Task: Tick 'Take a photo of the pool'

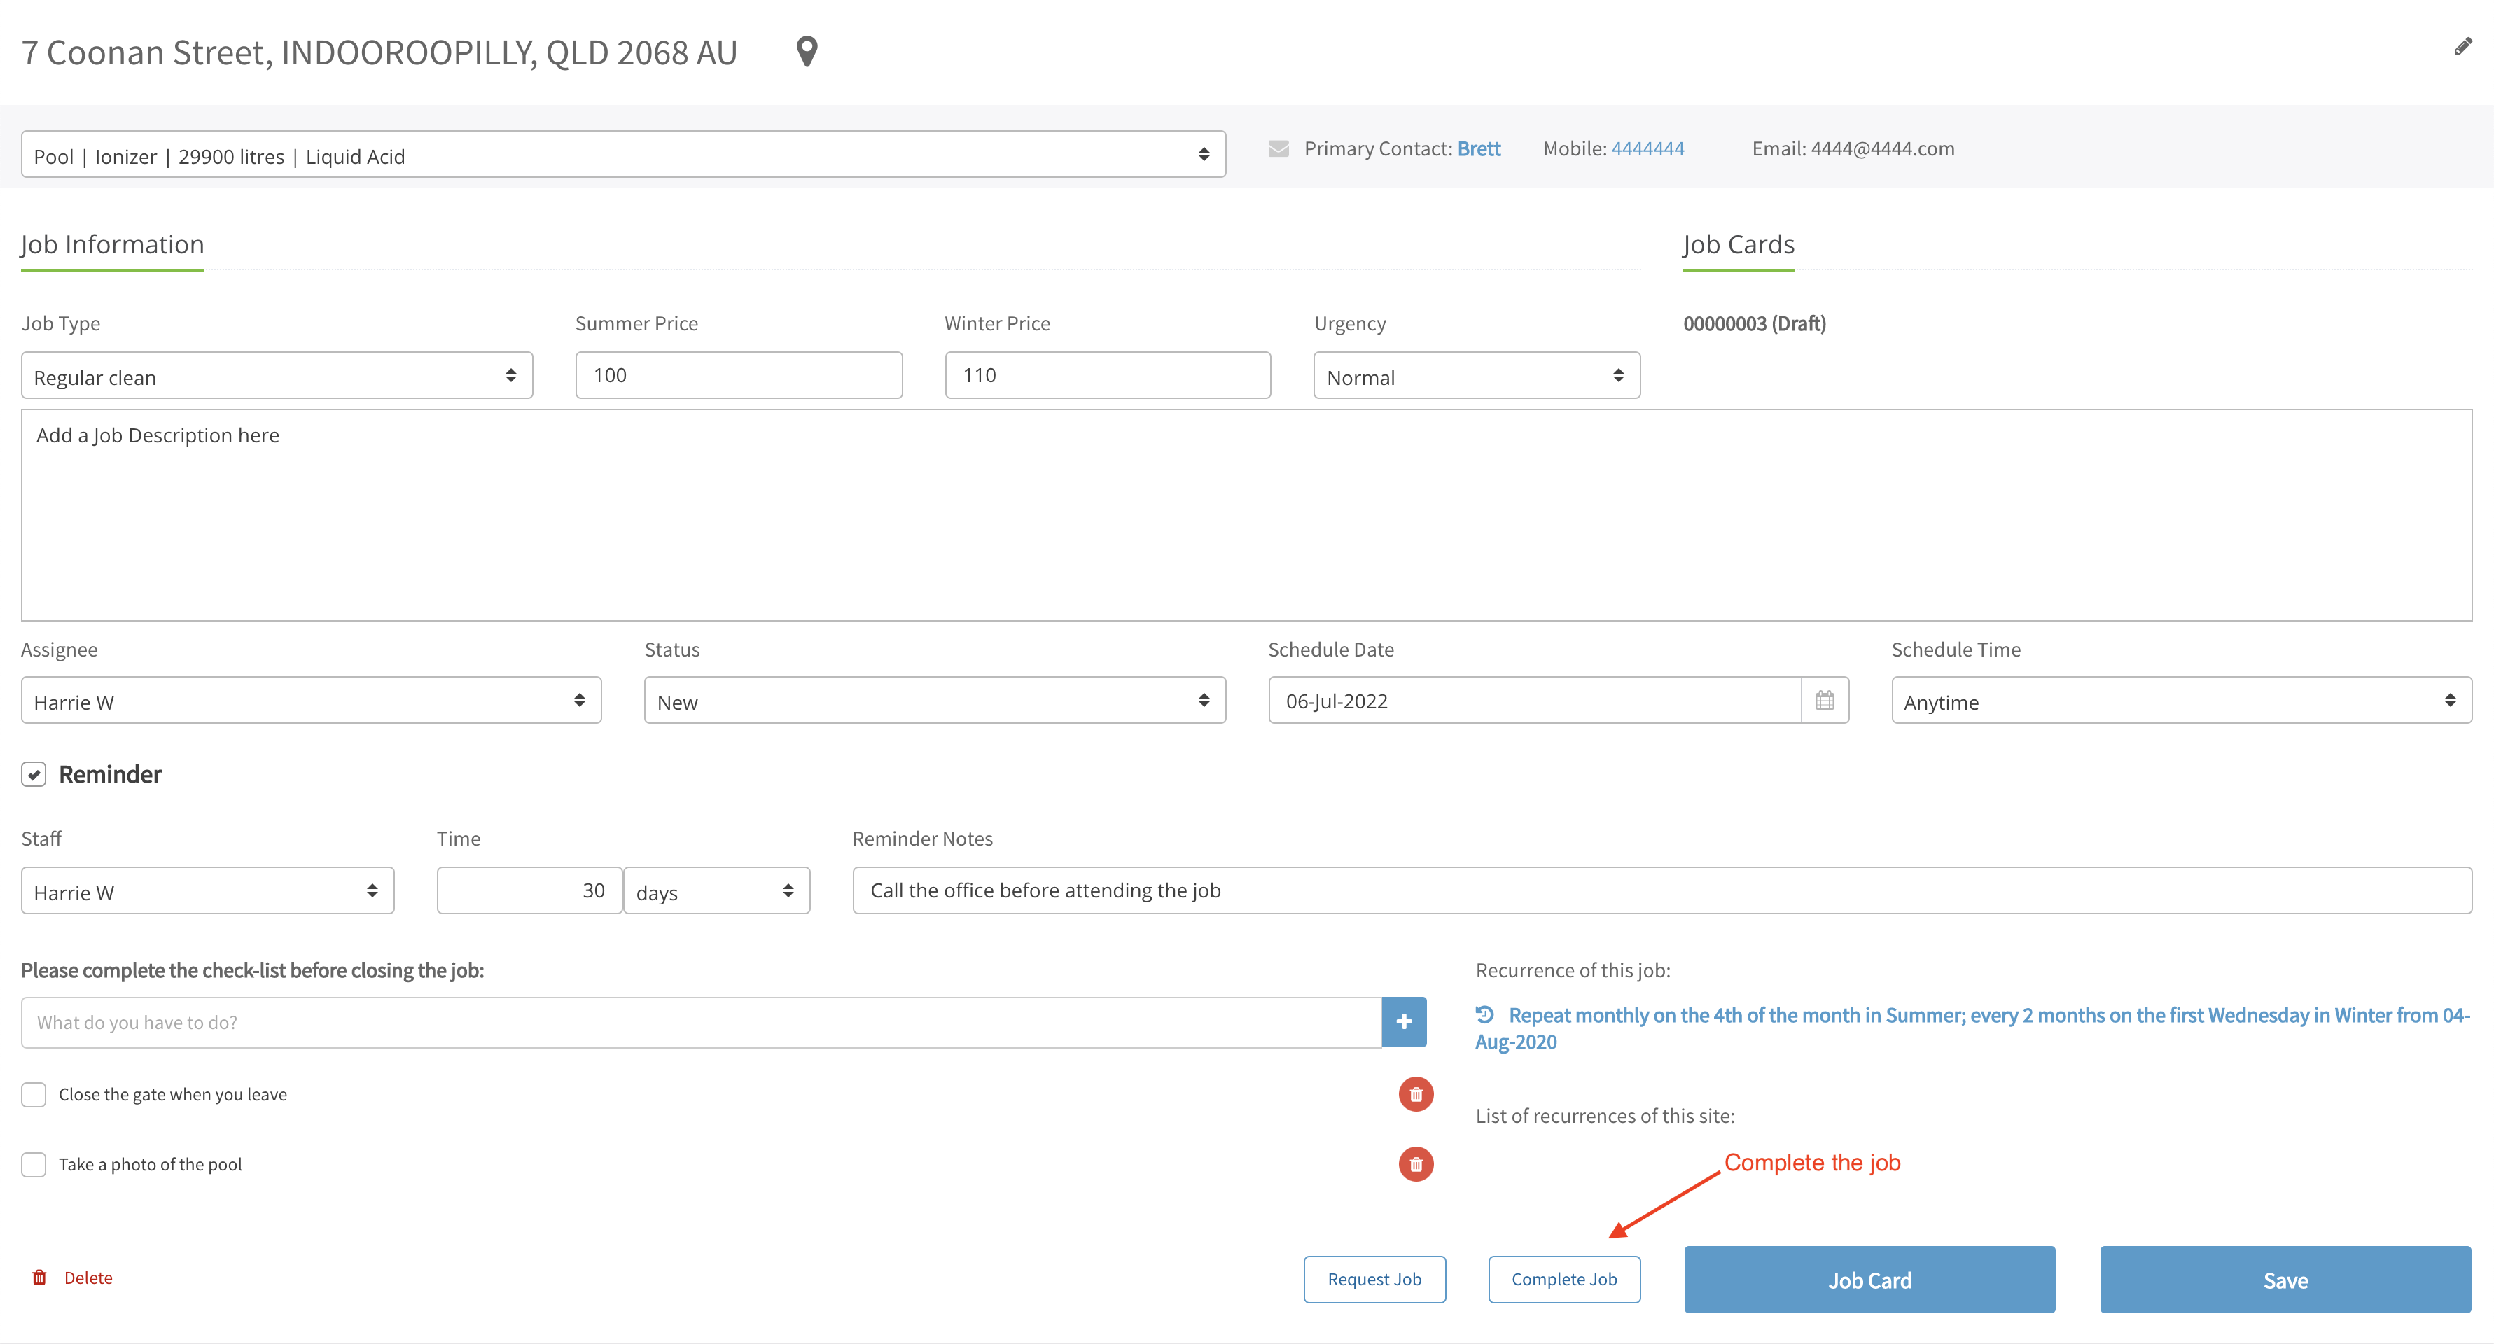Action: coord(34,1164)
